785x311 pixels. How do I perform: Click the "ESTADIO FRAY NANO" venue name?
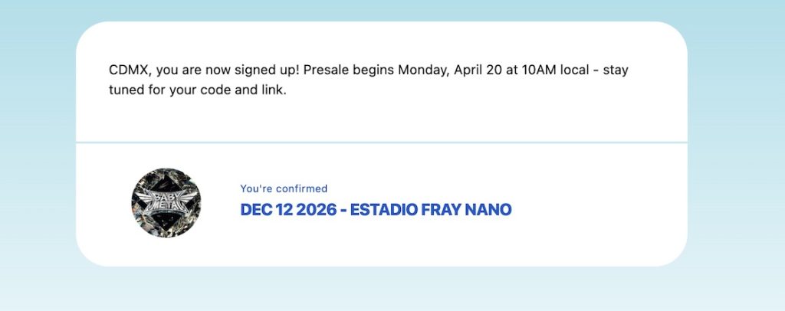431,210
